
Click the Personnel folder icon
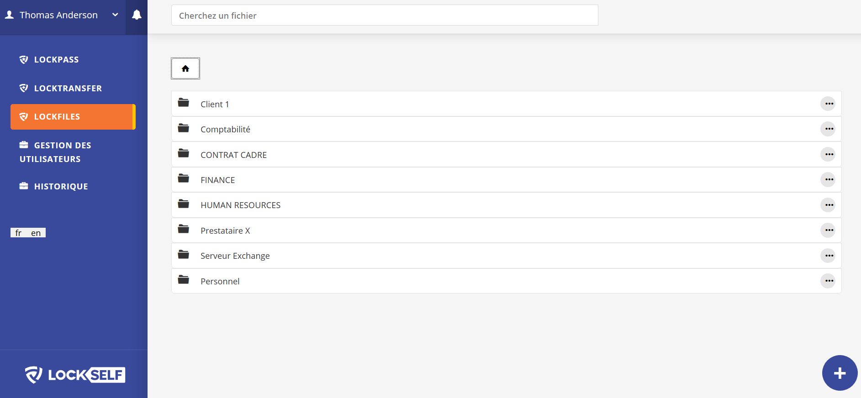[x=184, y=280]
